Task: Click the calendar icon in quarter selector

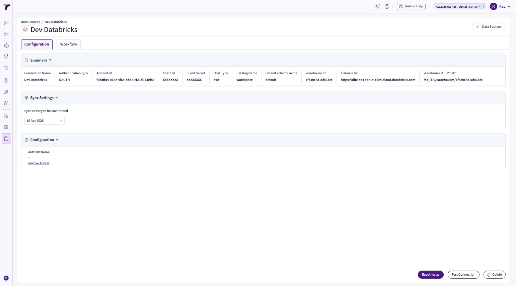Action: click(482, 6)
